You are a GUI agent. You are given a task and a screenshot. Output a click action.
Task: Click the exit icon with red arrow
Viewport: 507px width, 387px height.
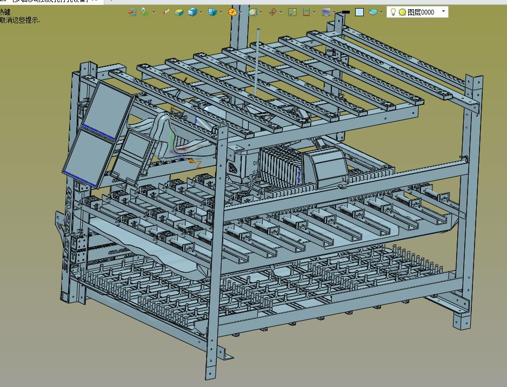132,12
